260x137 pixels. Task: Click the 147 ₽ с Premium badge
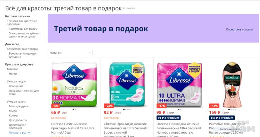coord(222,118)
